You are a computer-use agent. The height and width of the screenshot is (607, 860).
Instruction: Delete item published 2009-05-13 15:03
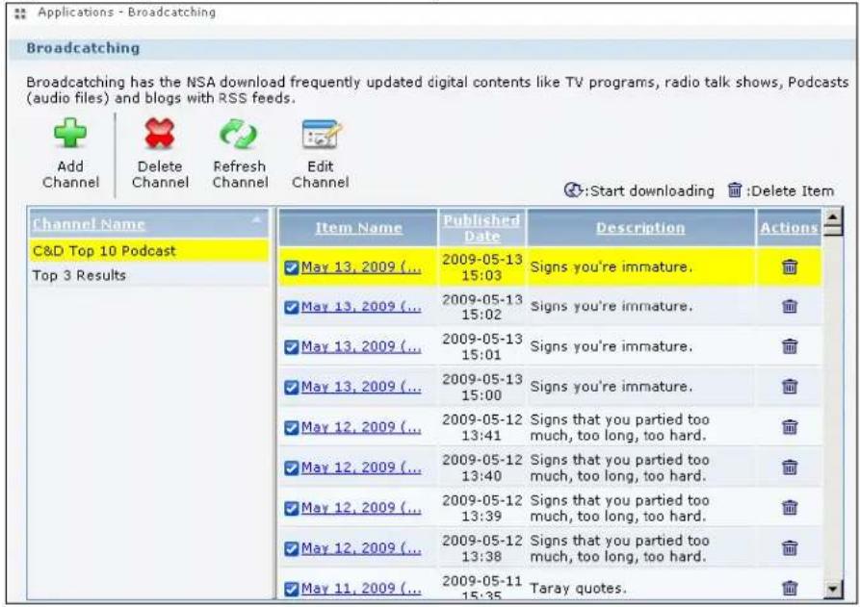coord(790,266)
